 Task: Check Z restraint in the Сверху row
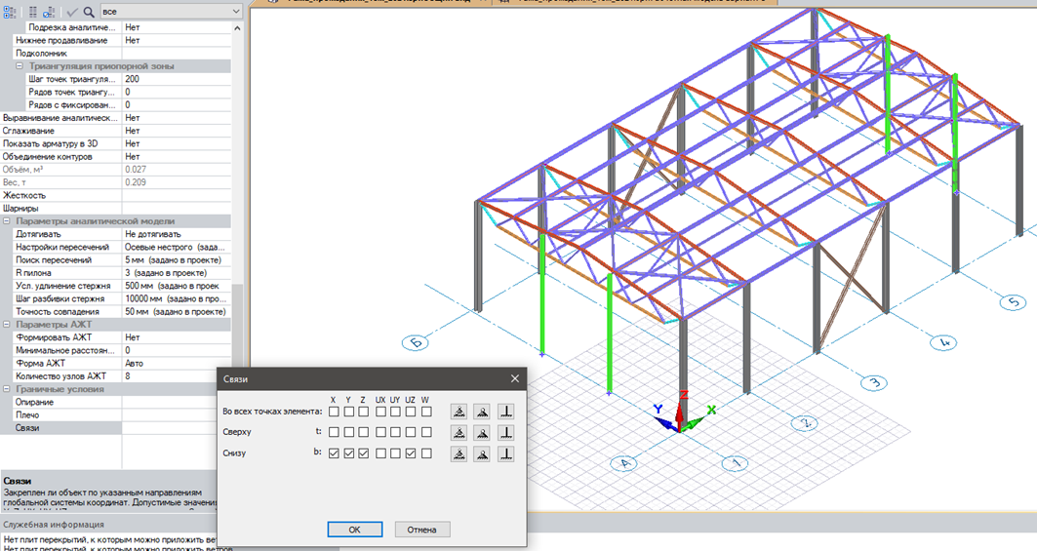click(x=364, y=432)
